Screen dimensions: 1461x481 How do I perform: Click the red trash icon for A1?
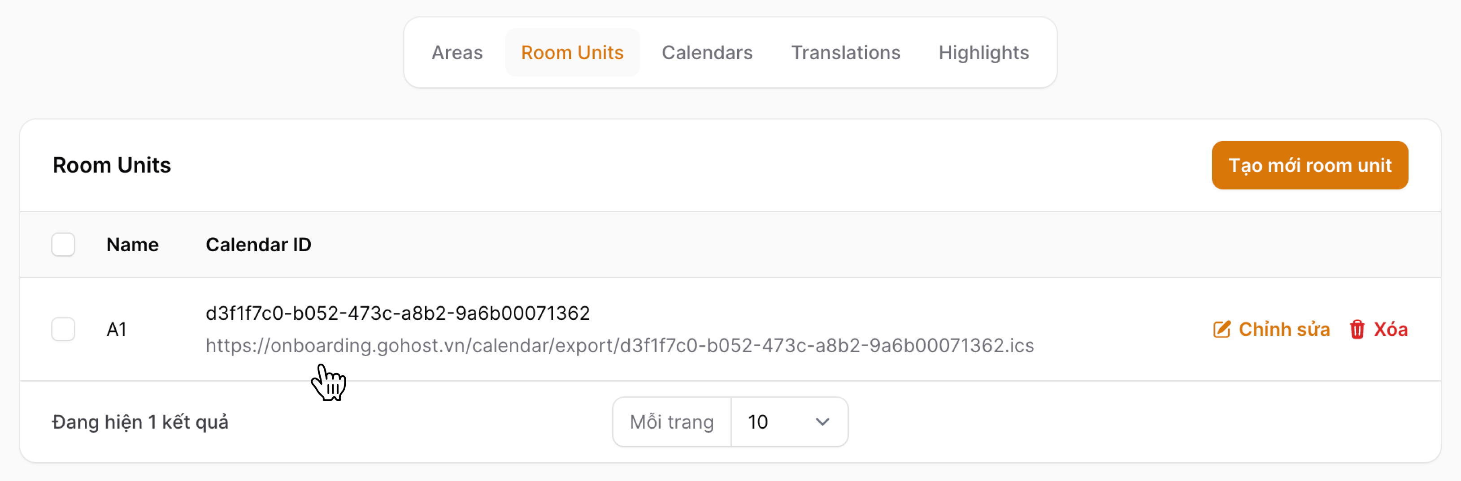(x=1357, y=329)
